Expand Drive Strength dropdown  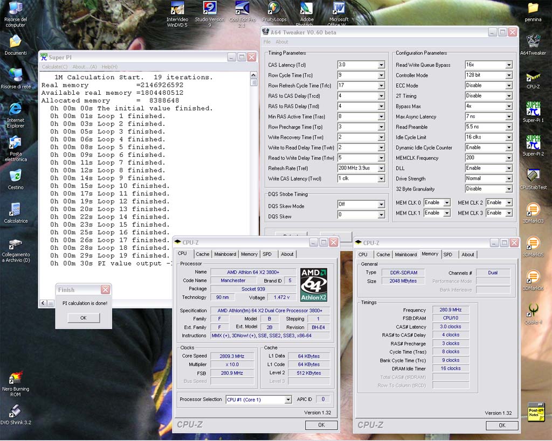point(509,179)
